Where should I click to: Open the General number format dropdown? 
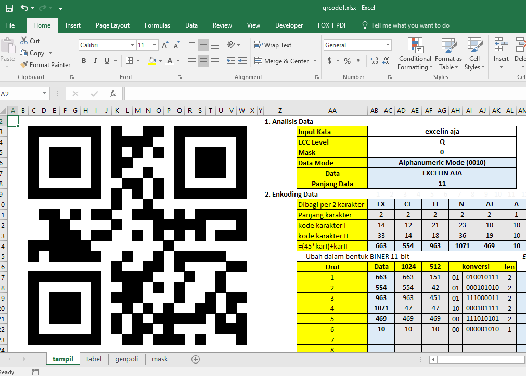[x=388, y=45]
